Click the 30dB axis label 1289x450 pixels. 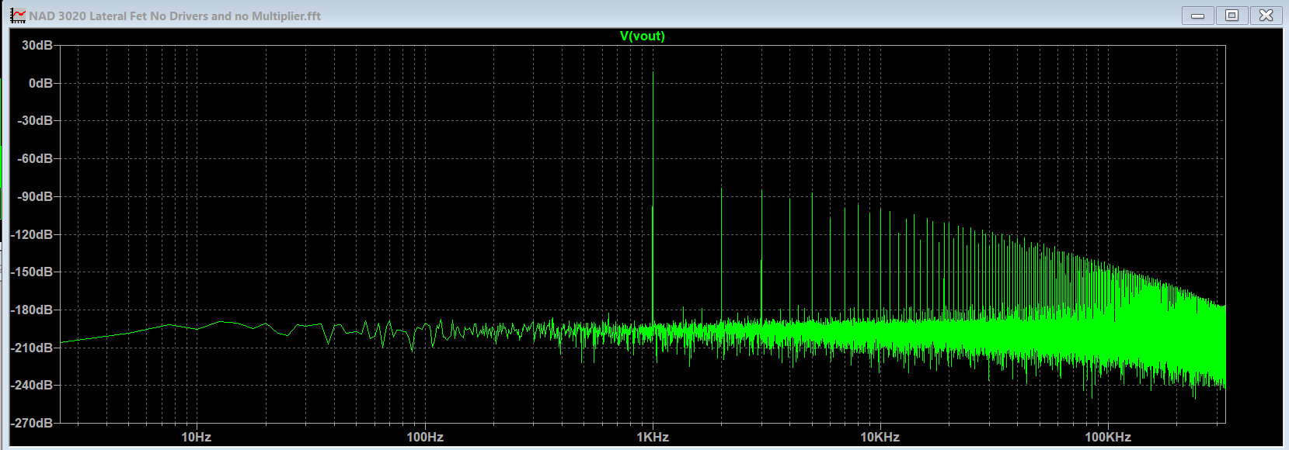point(37,45)
